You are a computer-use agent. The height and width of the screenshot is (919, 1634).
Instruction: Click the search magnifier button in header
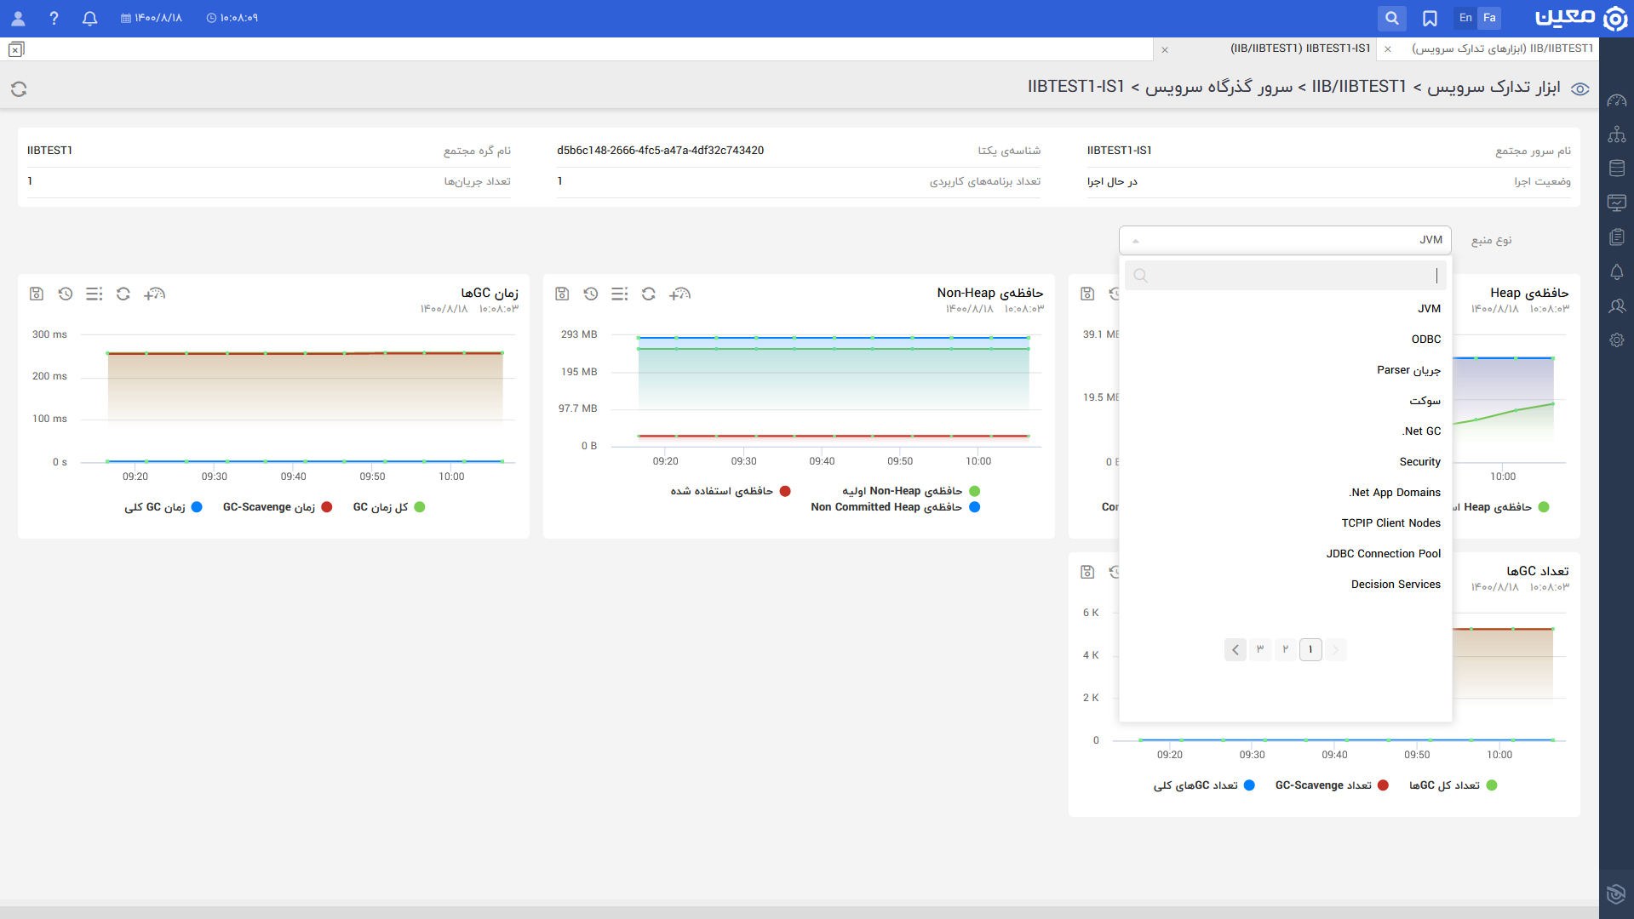coord(1391,18)
